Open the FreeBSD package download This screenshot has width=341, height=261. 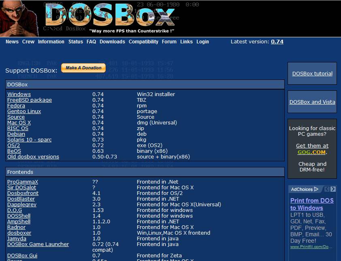tap(30, 100)
